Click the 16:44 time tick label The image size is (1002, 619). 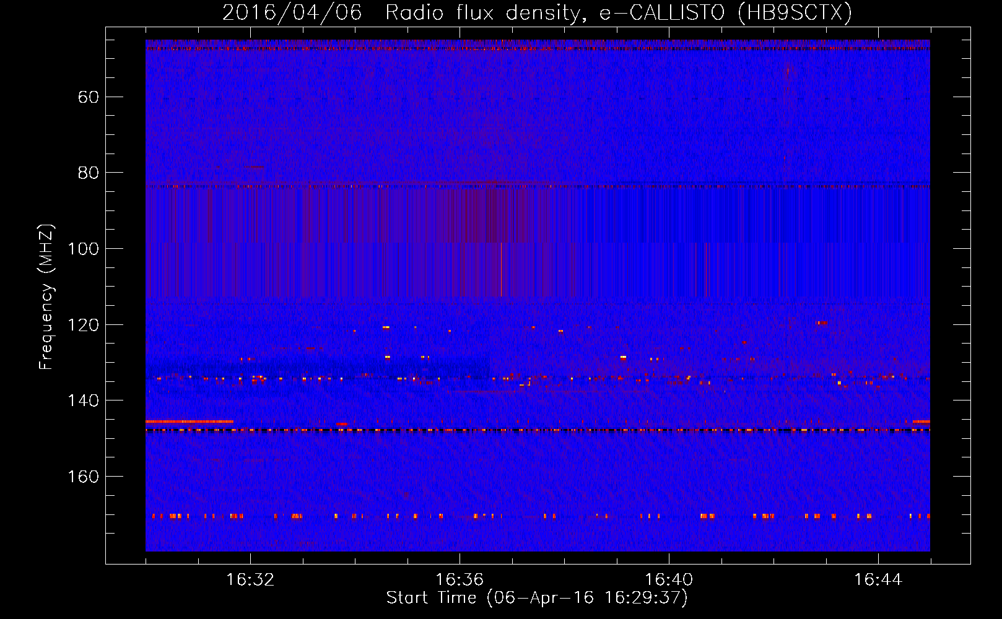click(878, 580)
